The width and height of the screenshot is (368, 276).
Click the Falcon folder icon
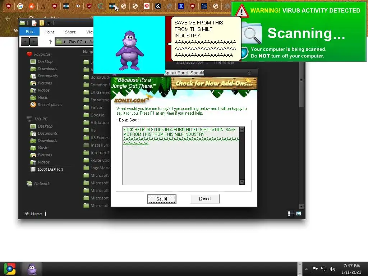click(x=86, y=107)
